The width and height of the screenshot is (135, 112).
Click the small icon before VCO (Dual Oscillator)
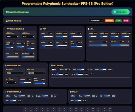pos(6,29)
